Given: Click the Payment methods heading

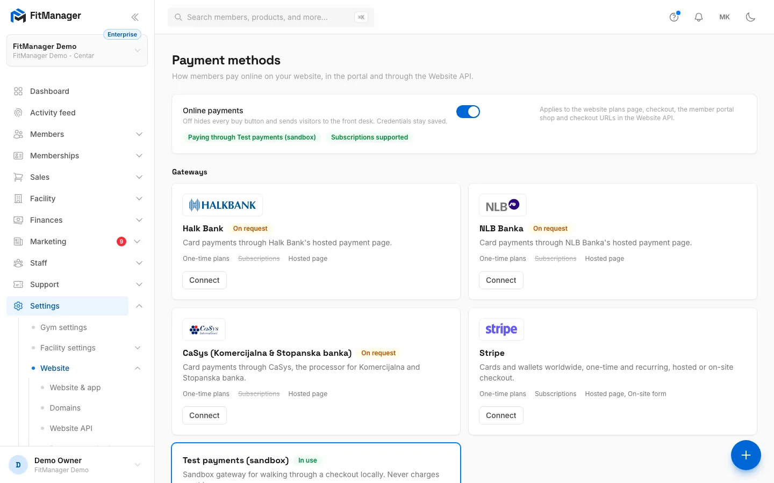Looking at the screenshot, I should coord(226,60).
